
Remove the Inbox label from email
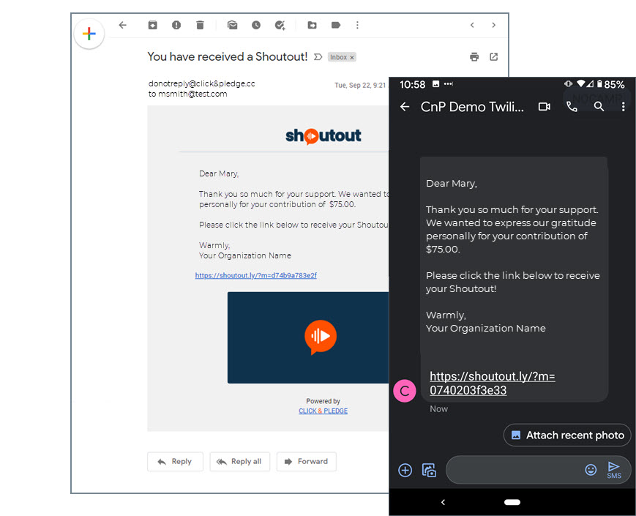(352, 58)
